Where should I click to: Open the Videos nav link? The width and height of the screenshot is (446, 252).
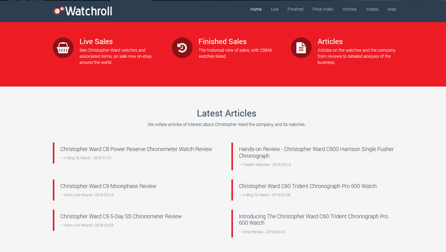[x=372, y=9]
